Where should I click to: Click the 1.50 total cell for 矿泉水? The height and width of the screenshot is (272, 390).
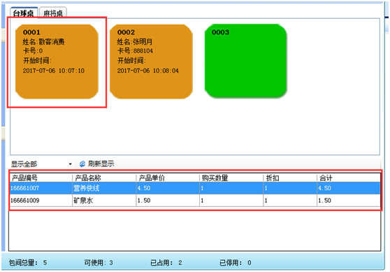point(324,201)
